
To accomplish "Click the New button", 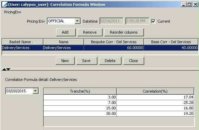I will pos(65,61).
